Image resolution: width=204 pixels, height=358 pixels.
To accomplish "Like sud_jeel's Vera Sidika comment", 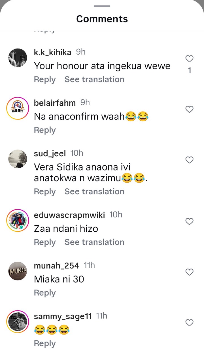I will point(189,160).
